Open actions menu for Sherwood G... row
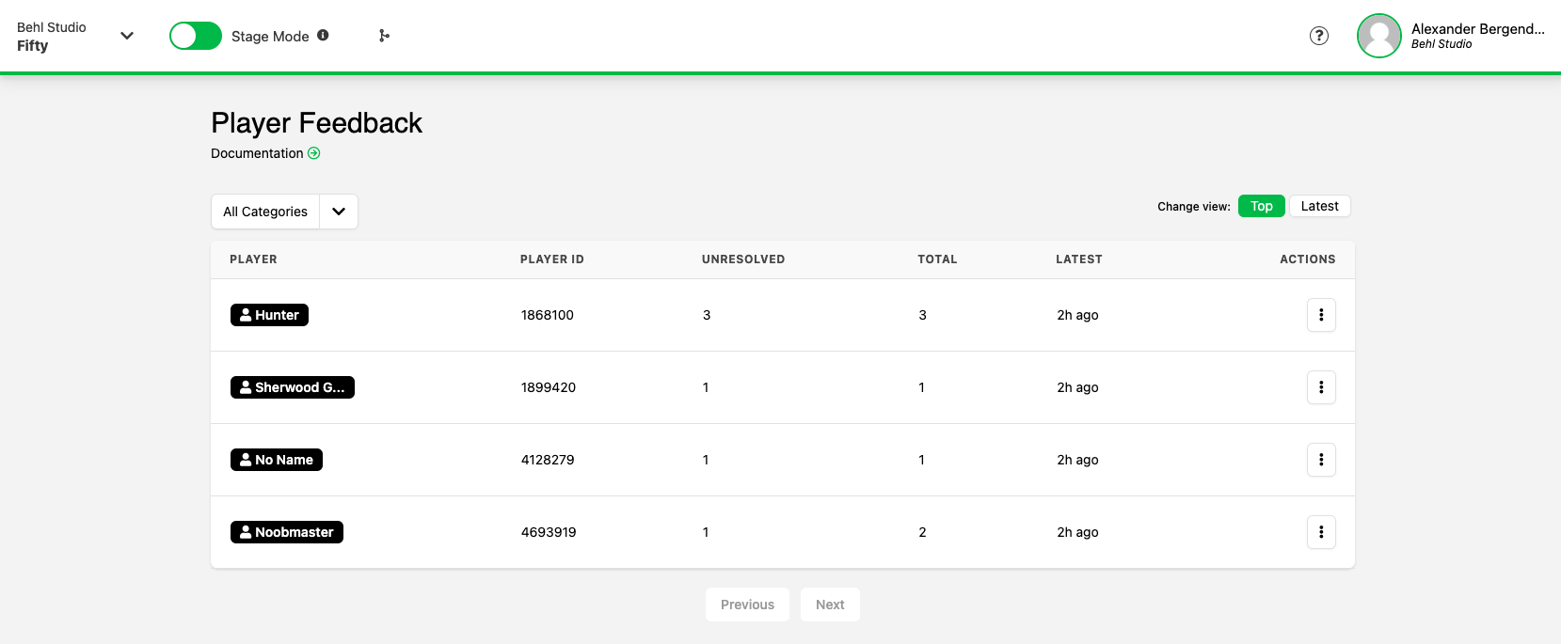 [x=1321, y=387]
